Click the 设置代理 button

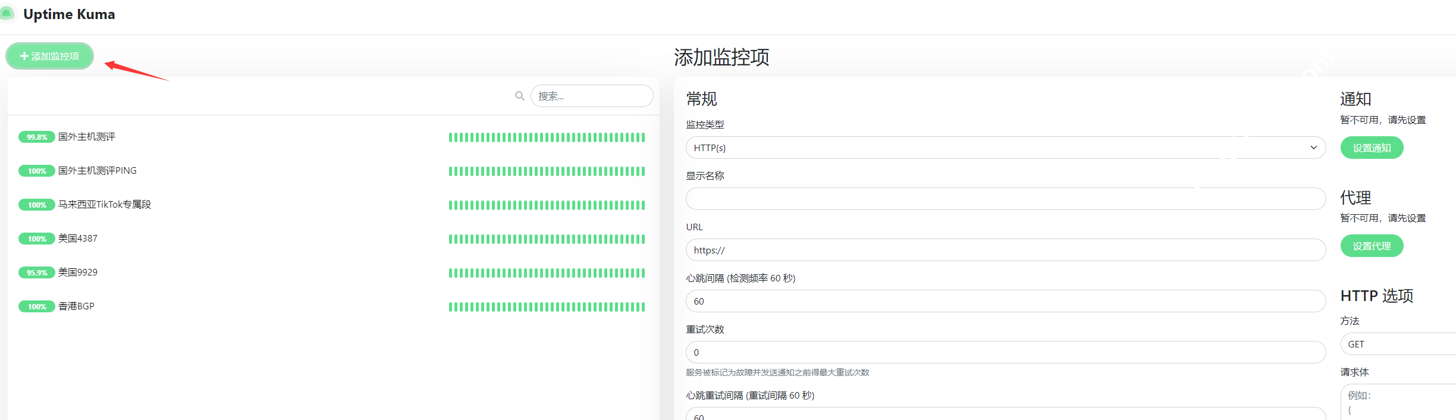(x=1371, y=246)
